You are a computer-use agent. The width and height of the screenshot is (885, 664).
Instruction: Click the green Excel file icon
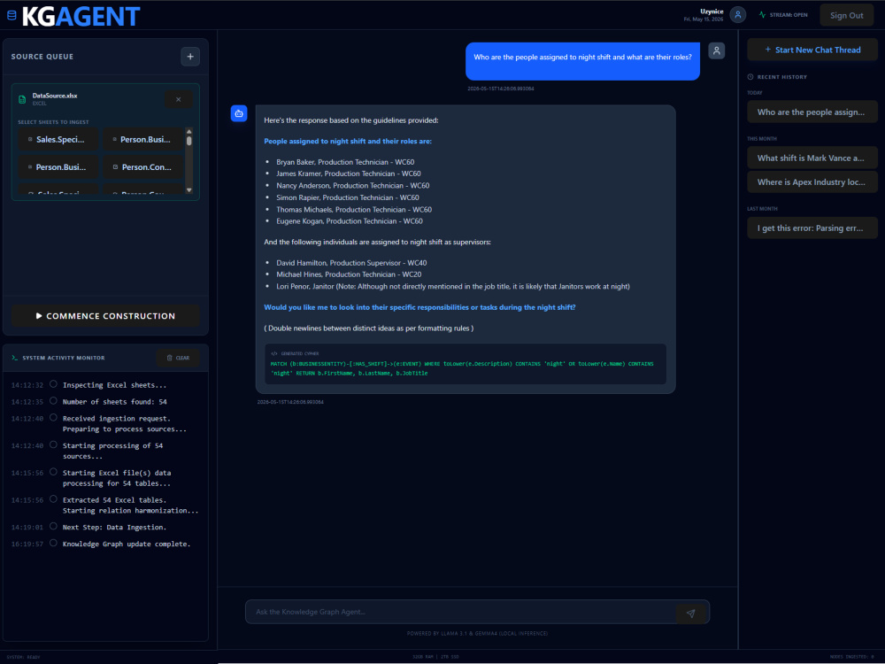[x=22, y=99]
